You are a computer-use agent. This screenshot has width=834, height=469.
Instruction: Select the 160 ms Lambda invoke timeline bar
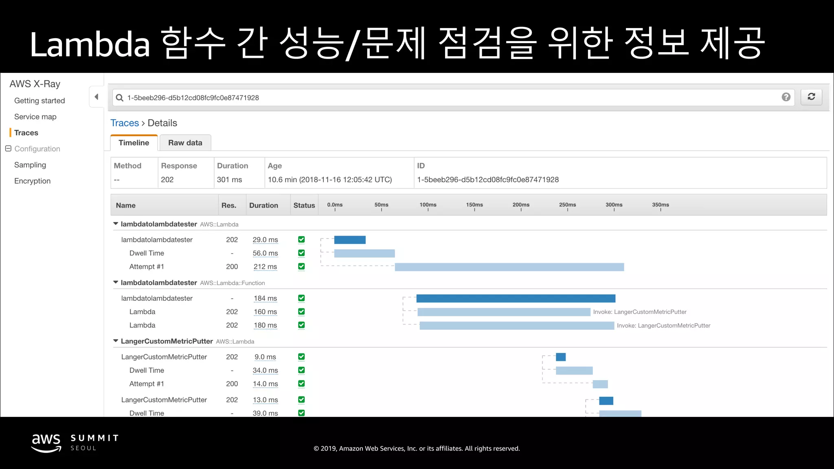pos(504,312)
